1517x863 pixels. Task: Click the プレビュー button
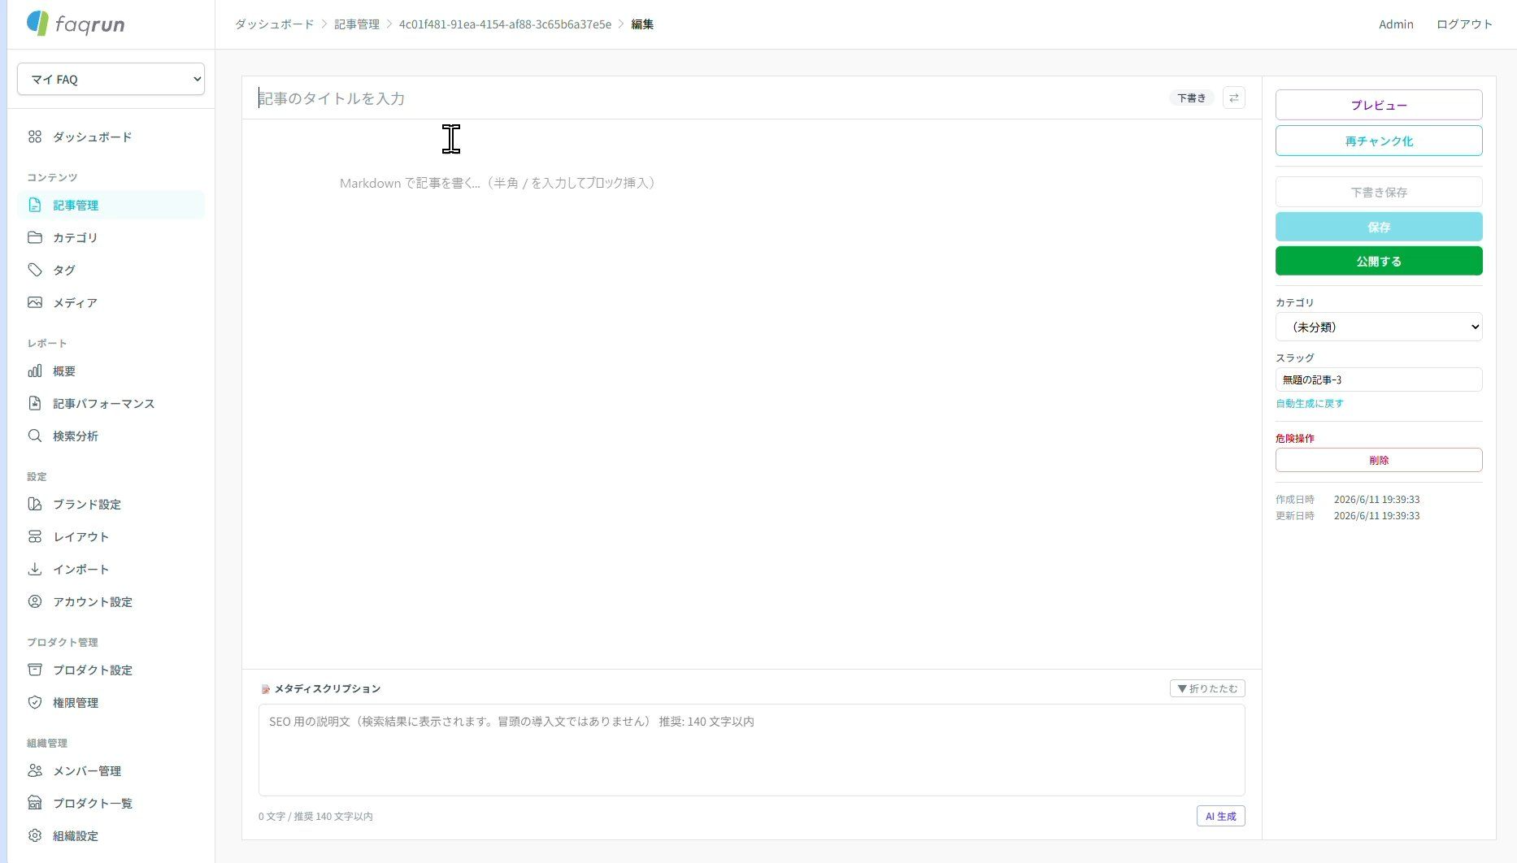pyautogui.click(x=1379, y=105)
